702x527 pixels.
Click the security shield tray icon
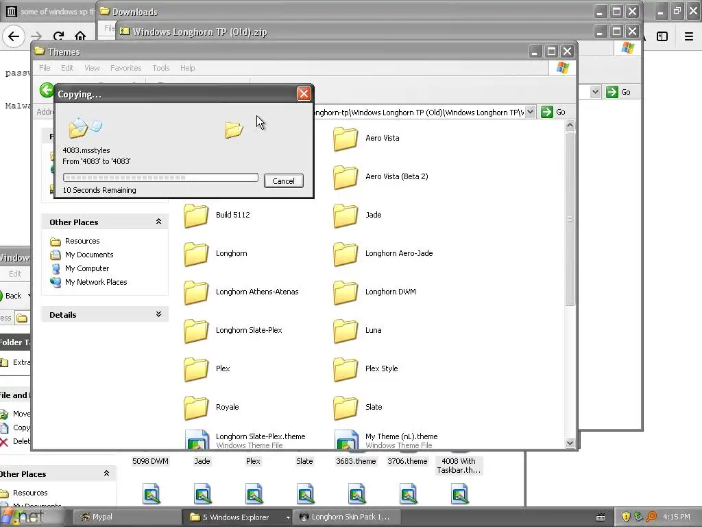[x=625, y=517]
